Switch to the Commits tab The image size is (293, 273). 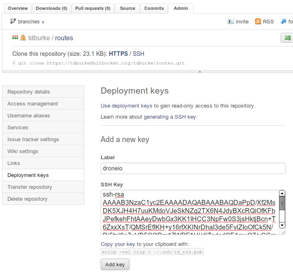point(154,8)
